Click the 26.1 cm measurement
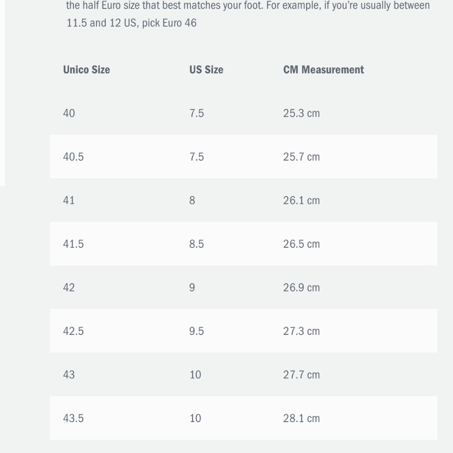 coord(301,200)
